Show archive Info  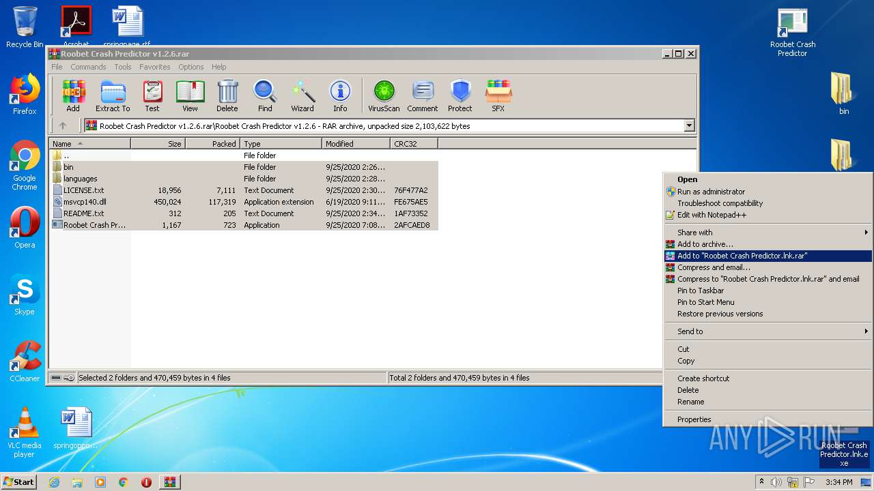point(340,96)
